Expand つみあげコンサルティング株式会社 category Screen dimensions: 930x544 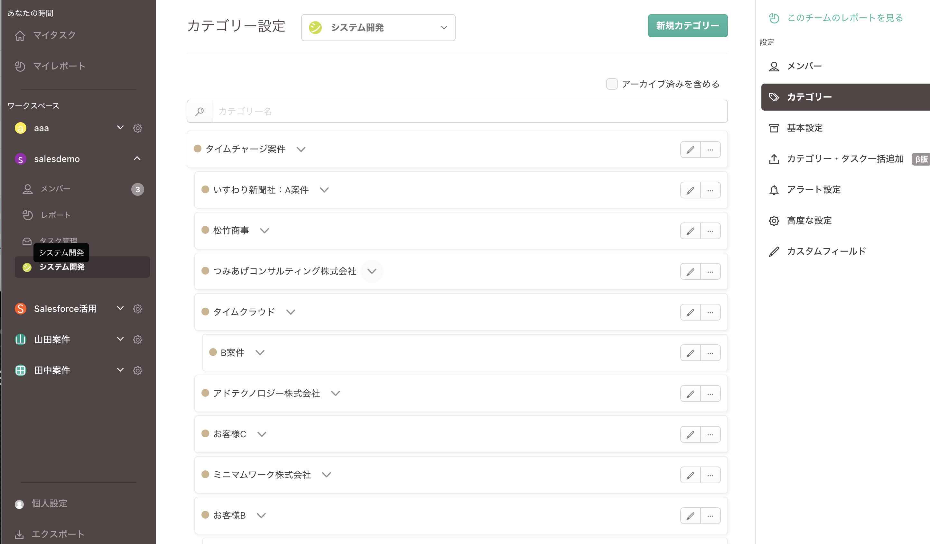click(372, 271)
